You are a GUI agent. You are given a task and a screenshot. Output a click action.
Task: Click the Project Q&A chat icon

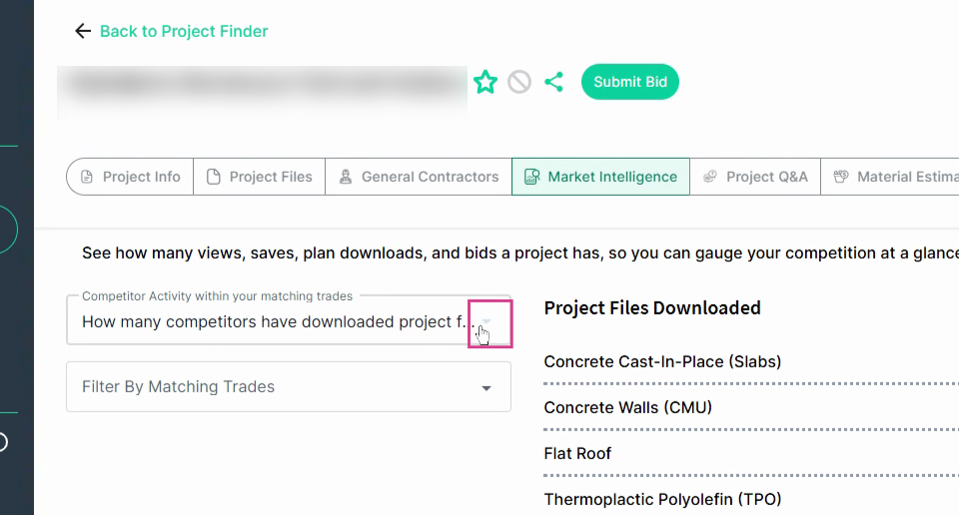(x=710, y=177)
